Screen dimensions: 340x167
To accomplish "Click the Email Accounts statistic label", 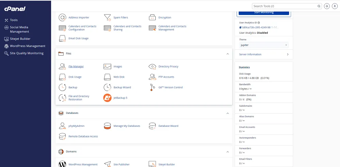I will [247, 127].
